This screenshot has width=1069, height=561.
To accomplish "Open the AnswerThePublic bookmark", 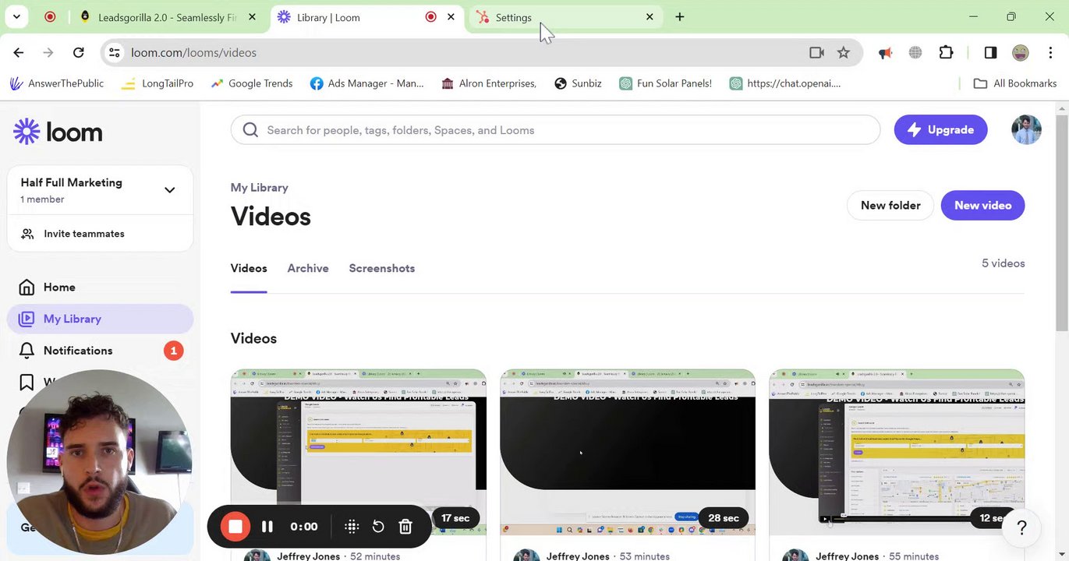I will [57, 83].
